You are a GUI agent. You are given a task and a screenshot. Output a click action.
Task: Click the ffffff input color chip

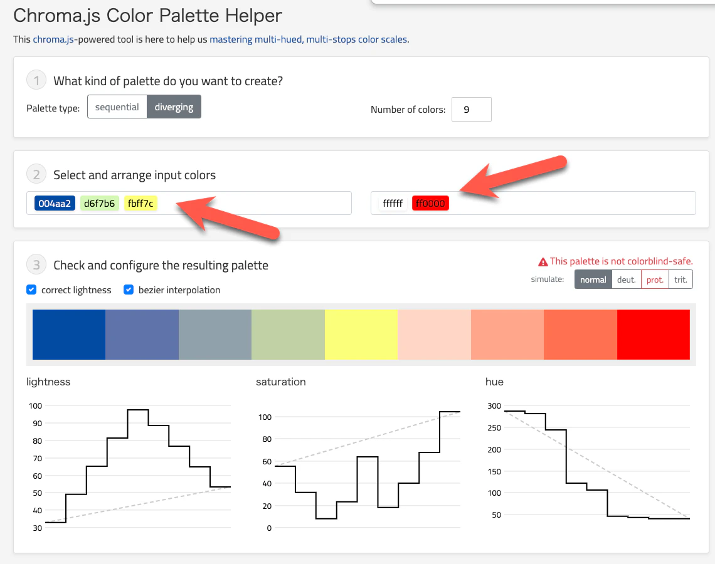tap(393, 203)
